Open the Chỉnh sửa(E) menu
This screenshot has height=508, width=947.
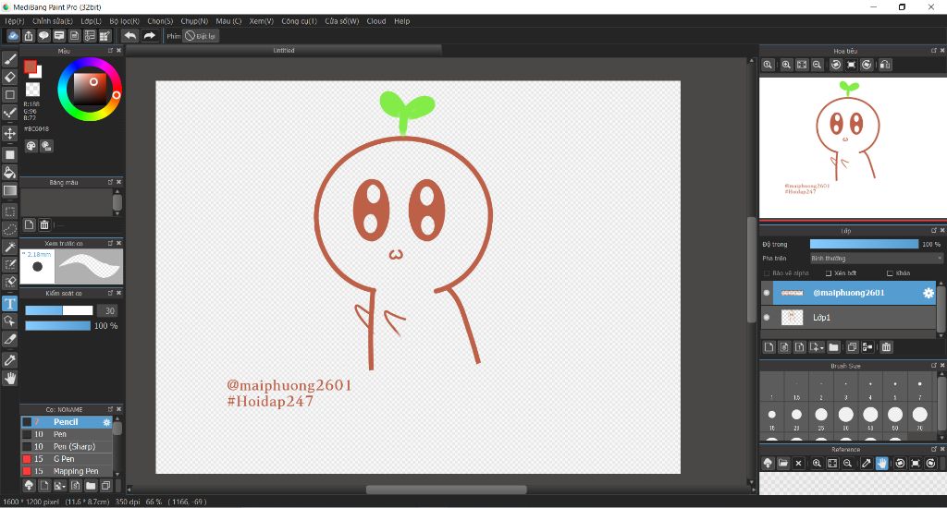[53, 21]
